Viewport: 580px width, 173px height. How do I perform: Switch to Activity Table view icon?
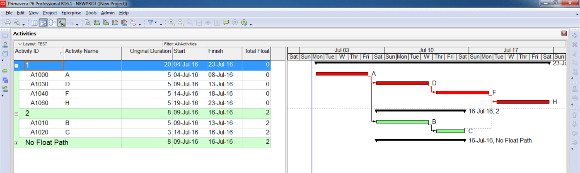pos(34,23)
